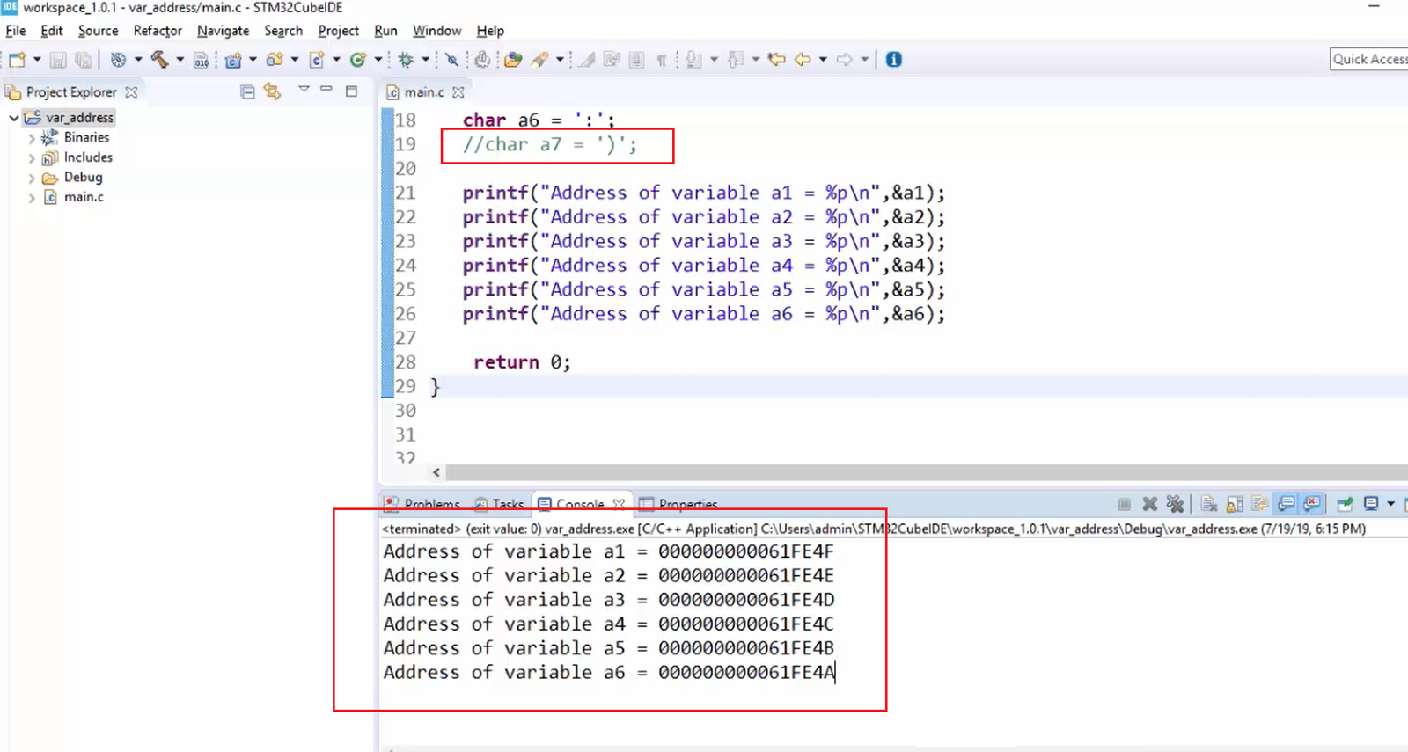1408x752 pixels.
Task: Close the main.c editor tab
Action: click(458, 91)
